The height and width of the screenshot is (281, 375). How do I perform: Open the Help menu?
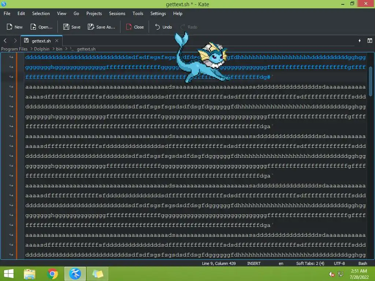178,14
